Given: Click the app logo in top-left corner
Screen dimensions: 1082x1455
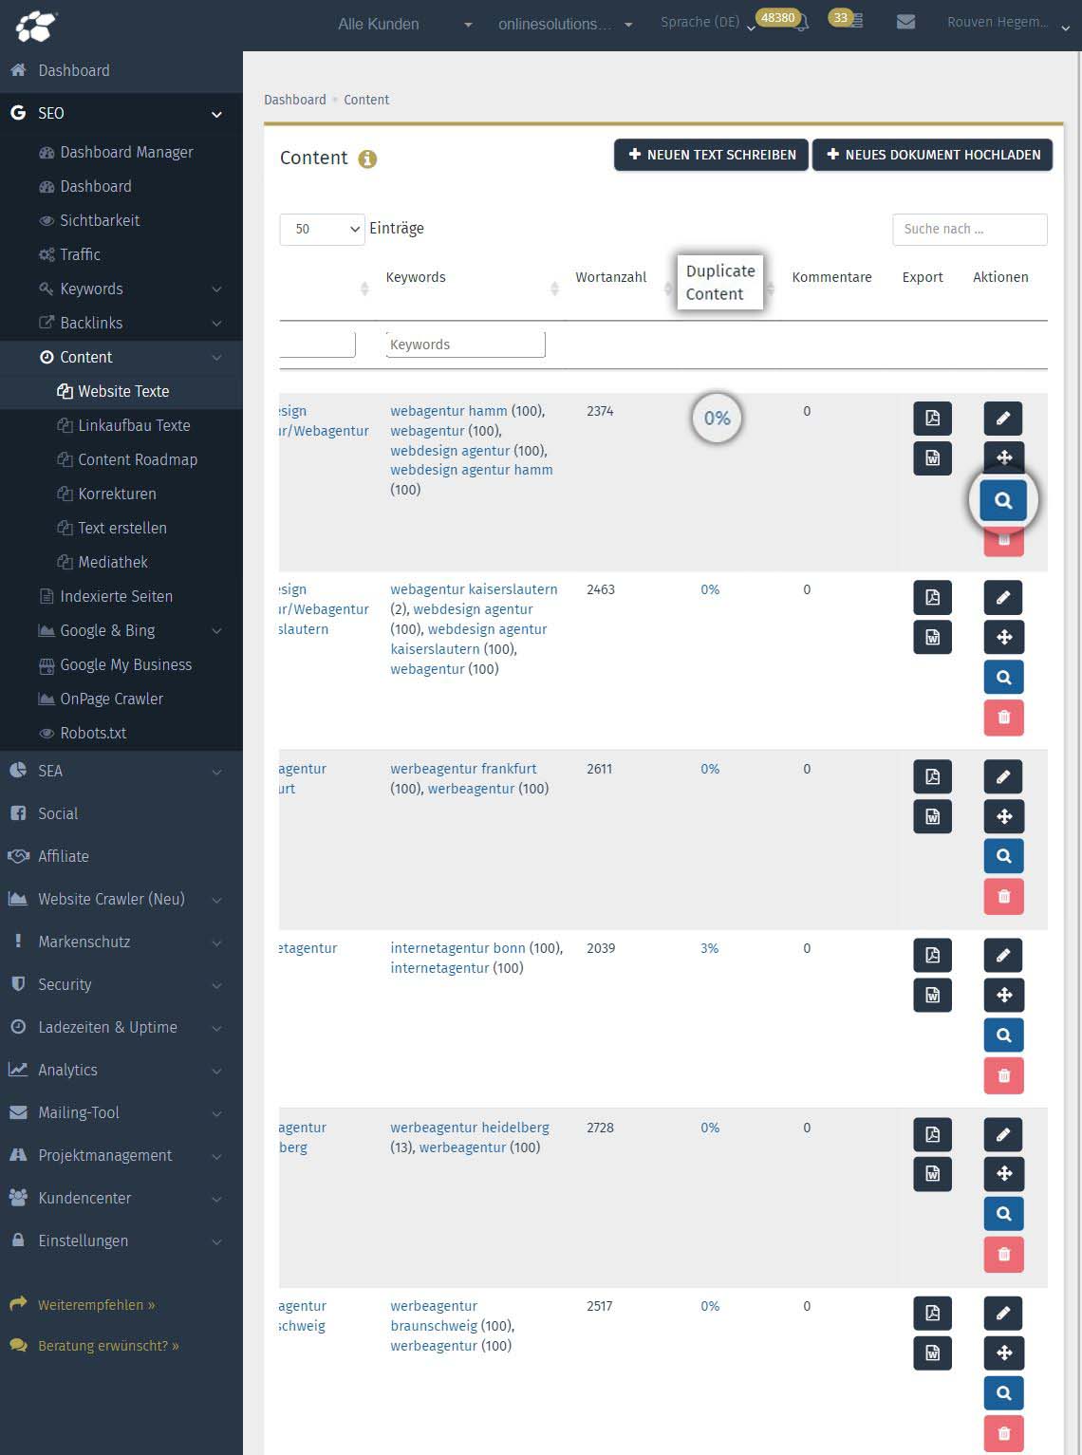Looking at the screenshot, I should click(x=36, y=26).
